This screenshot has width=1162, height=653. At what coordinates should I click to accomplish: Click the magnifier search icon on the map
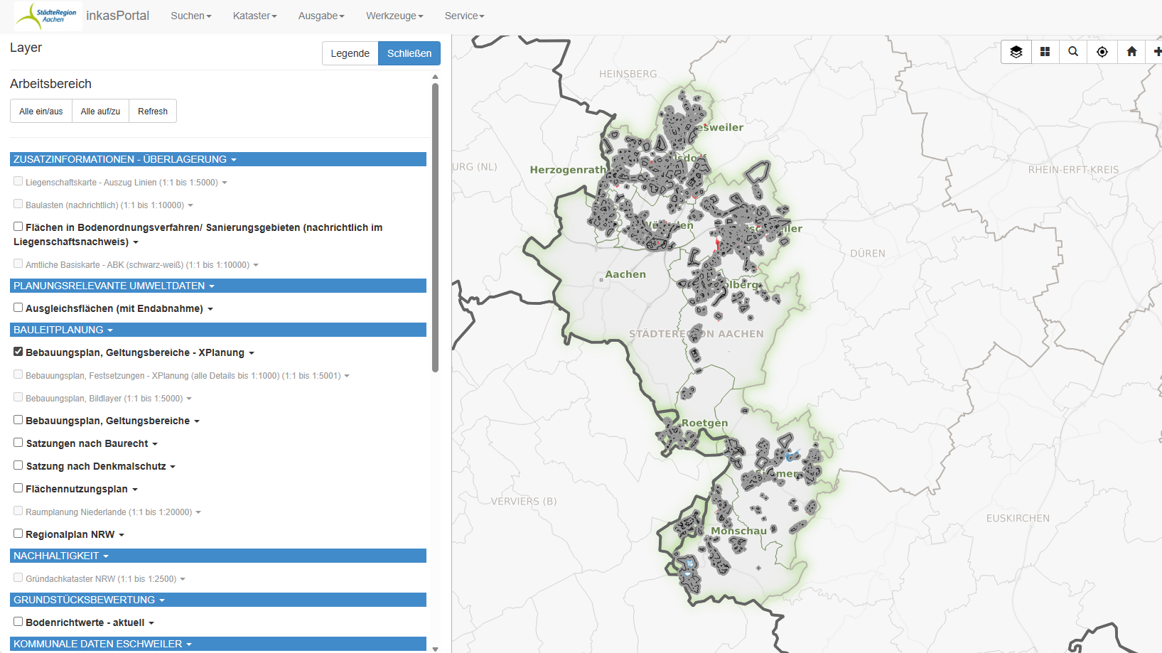[1073, 52]
